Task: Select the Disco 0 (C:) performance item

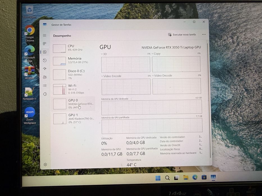Action: (73, 74)
